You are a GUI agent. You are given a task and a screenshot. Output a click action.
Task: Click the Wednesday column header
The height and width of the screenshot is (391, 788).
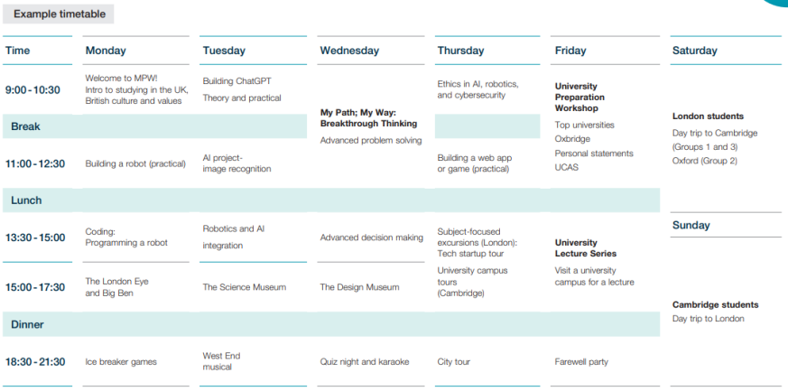[349, 51]
